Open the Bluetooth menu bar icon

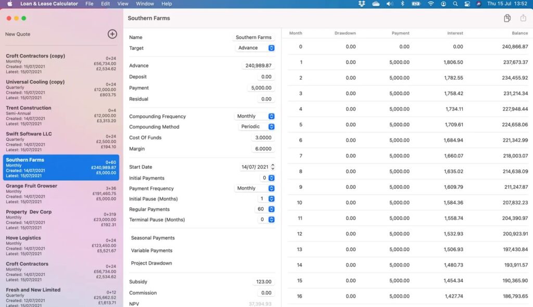pyautogui.click(x=402, y=4)
